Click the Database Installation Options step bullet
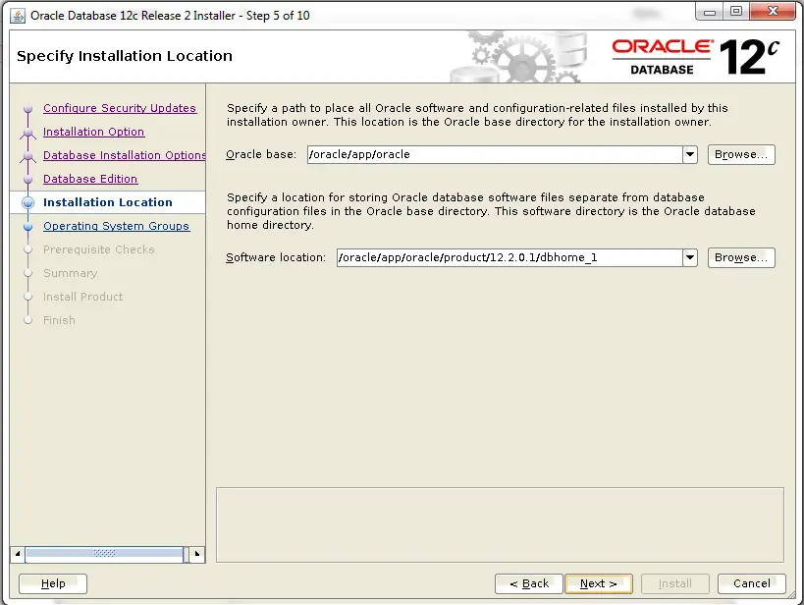This screenshot has height=605, width=804. 28,156
